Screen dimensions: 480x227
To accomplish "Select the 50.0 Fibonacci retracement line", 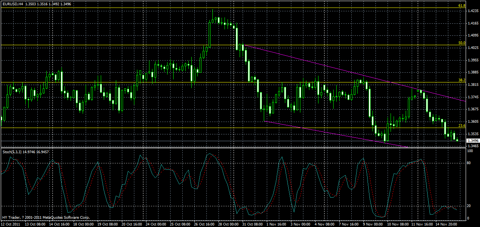I will click(226, 45).
